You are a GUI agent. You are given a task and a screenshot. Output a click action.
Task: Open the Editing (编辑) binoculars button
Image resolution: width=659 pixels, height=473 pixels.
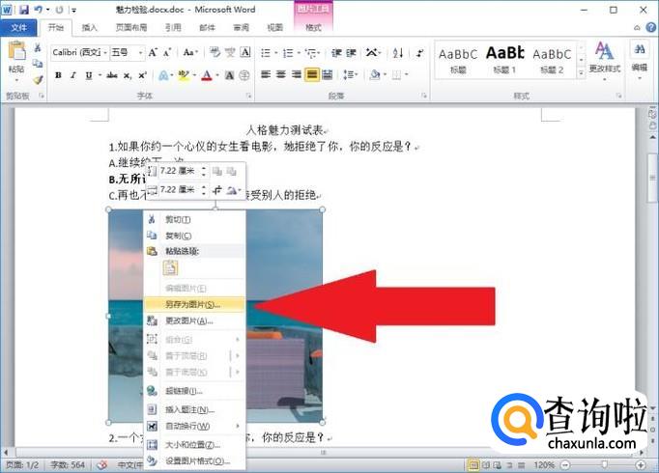640,59
